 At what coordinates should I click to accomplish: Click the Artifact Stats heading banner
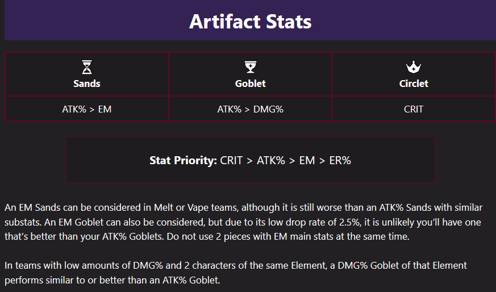[x=250, y=20]
